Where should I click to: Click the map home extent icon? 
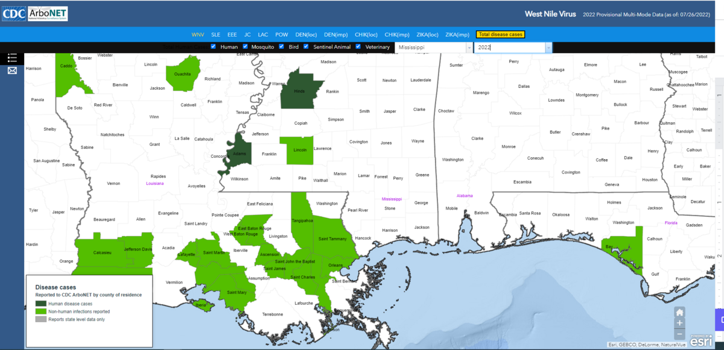coord(679,312)
